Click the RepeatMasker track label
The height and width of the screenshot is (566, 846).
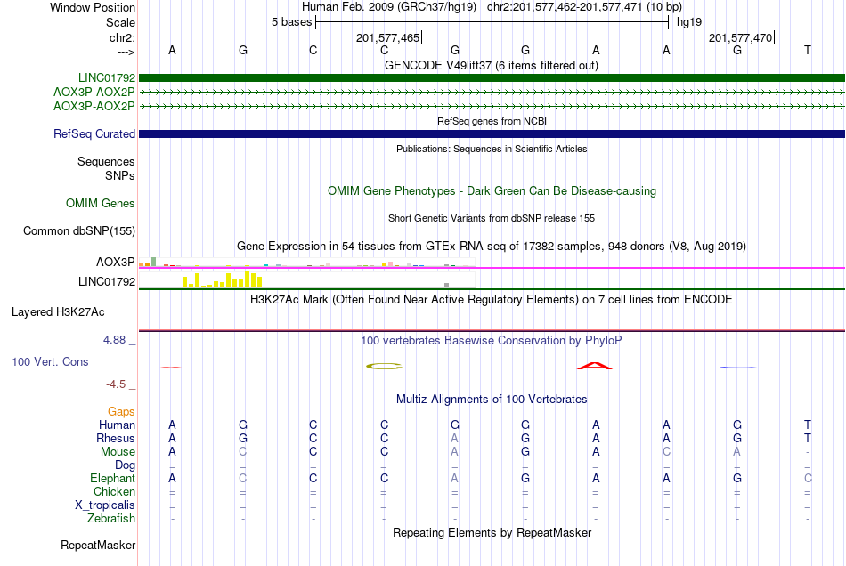[x=98, y=545]
